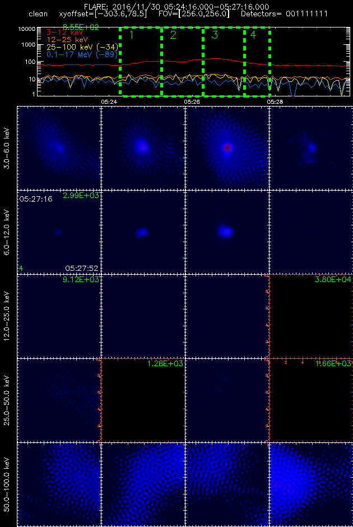The image size is (353, 527).
Task: Click the 6.0-12.0 keV row label
Action: pyautogui.click(x=7, y=232)
